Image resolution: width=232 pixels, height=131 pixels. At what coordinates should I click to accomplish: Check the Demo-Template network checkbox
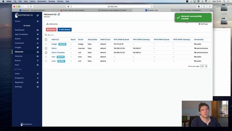[x=46, y=52]
